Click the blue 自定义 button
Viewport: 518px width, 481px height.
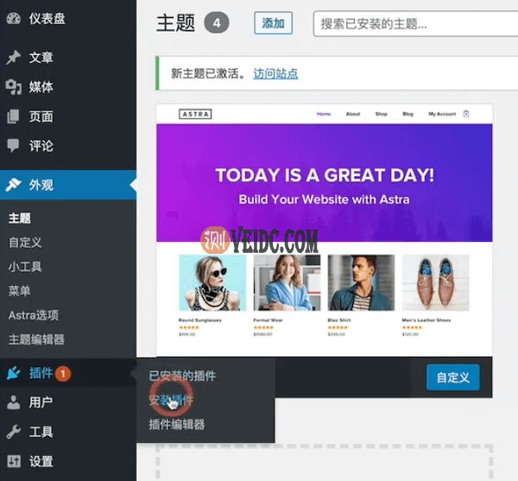[x=453, y=377]
